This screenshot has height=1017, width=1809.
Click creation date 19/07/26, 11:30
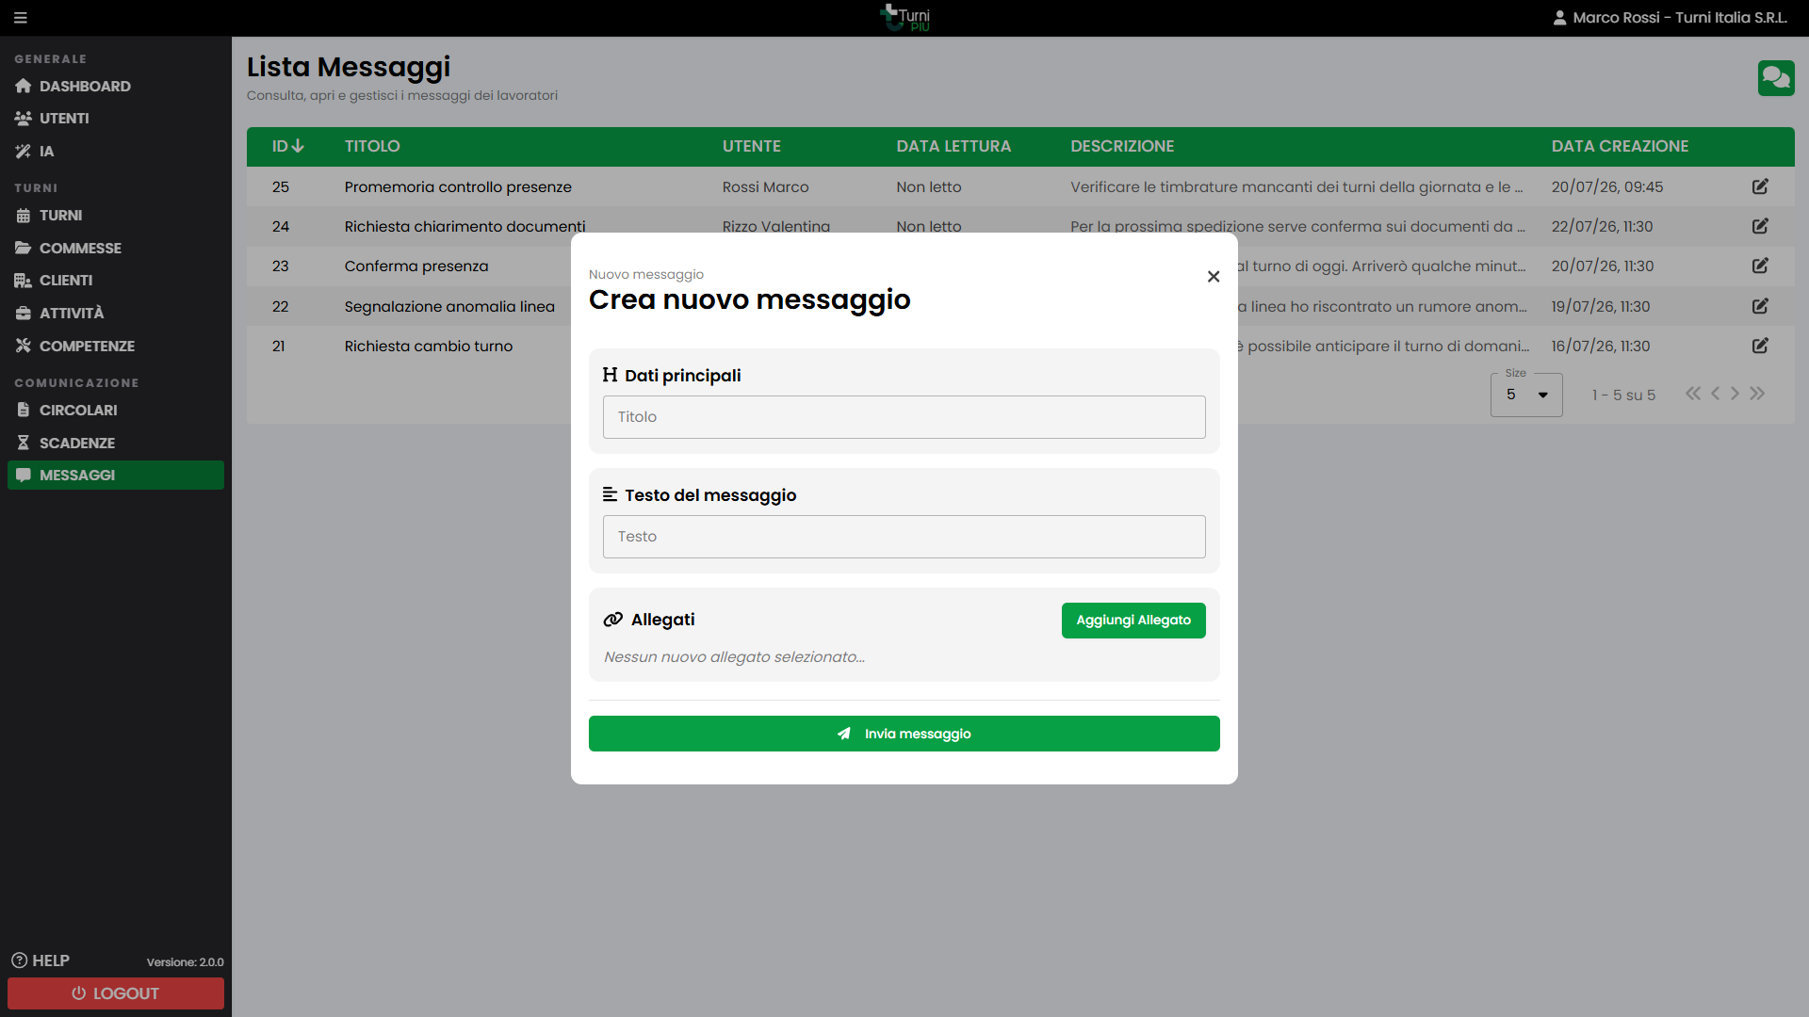click(x=1601, y=306)
